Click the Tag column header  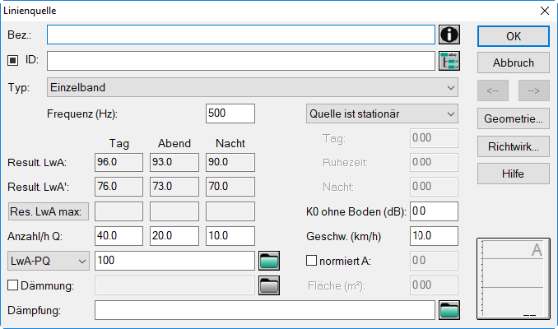point(119,143)
